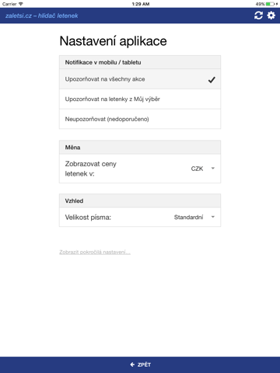Click the arrow next to Standardní
Image resolution: width=280 pixels, height=373 pixels.
click(x=213, y=217)
